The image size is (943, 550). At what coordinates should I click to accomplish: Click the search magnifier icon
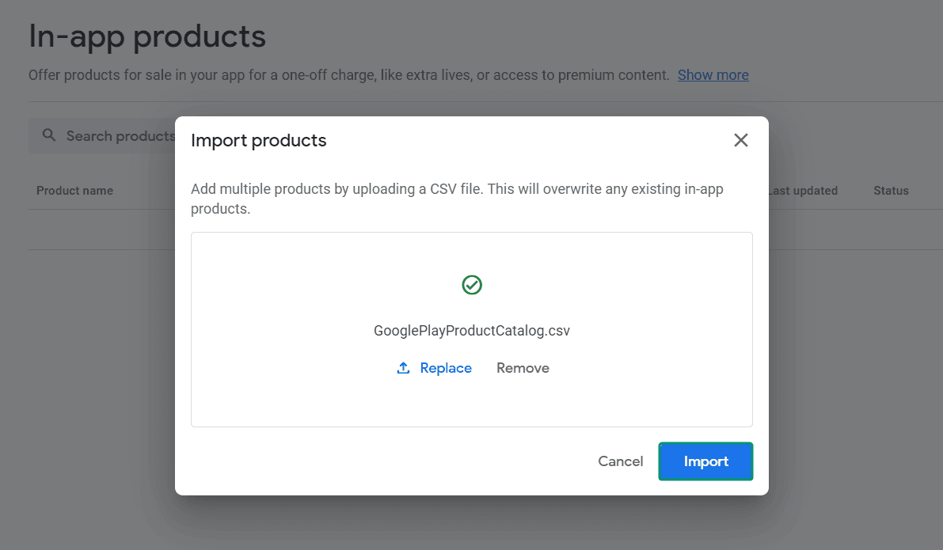48,135
